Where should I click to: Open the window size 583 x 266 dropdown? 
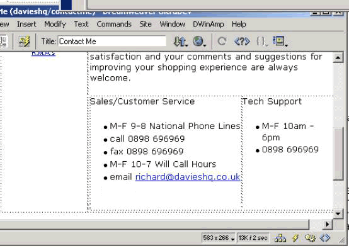(219, 238)
